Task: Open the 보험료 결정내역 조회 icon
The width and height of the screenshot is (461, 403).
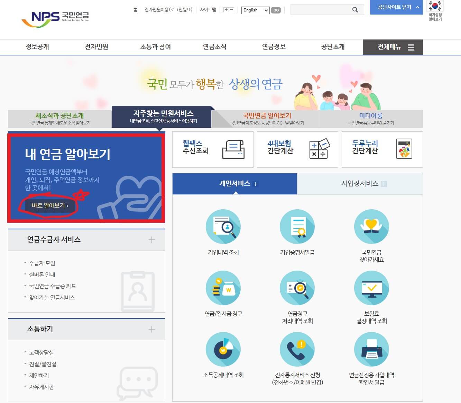Action: pos(371,288)
